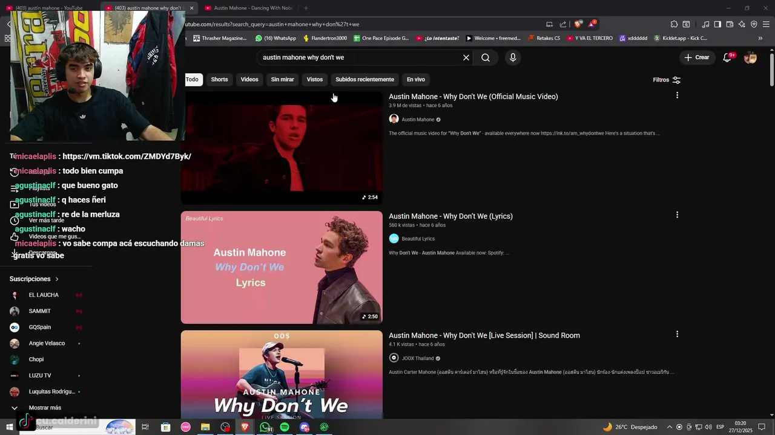The width and height of the screenshot is (775, 435).
Task: Open Thrasher Magazine bookmark
Action: click(220, 38)
